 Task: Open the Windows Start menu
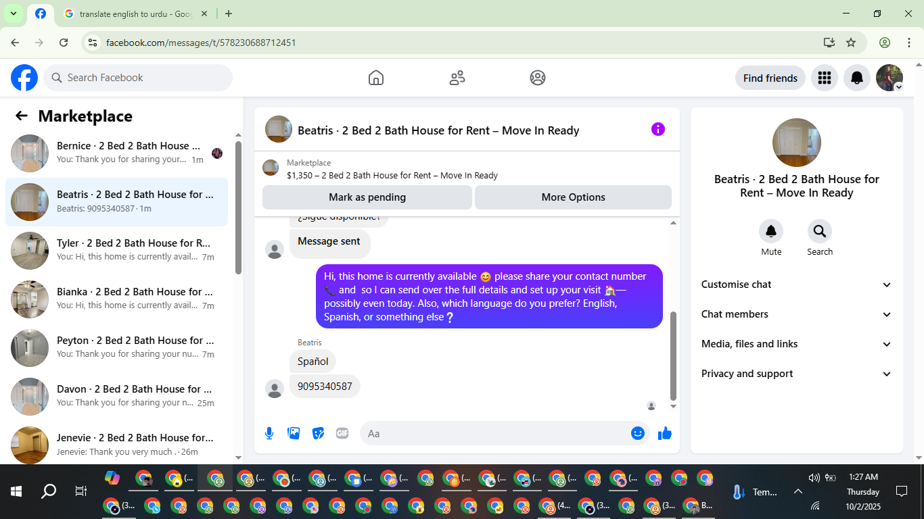[x=16, y=491]
